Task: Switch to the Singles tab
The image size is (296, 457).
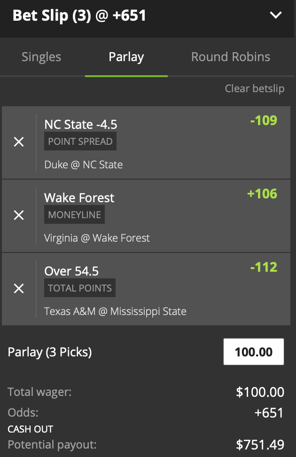Action: (41, 57)
